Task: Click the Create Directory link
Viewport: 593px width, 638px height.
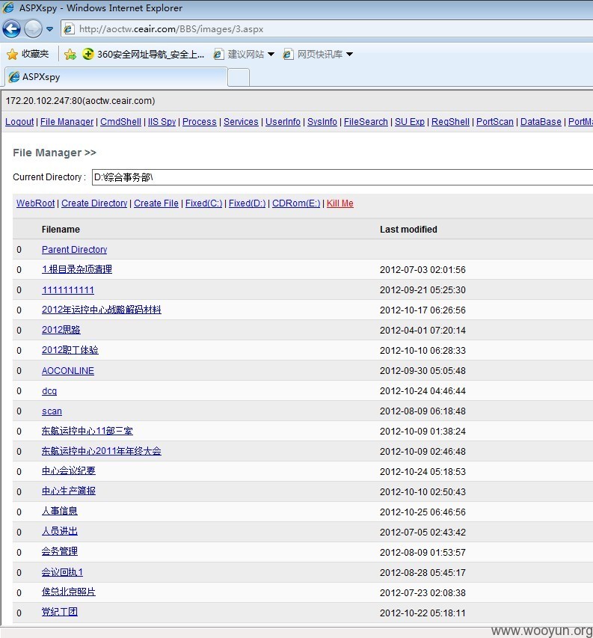Action: pos(94,203)
